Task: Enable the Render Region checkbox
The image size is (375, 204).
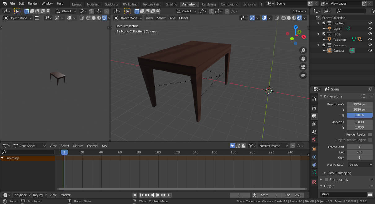Action: pos(369,134)
